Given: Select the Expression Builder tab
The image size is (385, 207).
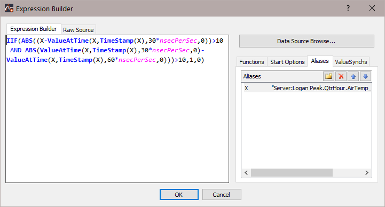Looking at the screenshot, I should (x=34, y=29).
